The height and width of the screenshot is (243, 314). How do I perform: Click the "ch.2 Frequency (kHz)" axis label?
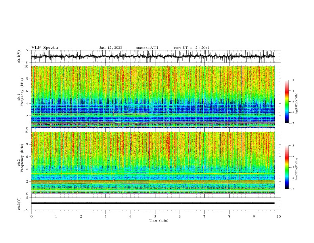coord(21,158)
